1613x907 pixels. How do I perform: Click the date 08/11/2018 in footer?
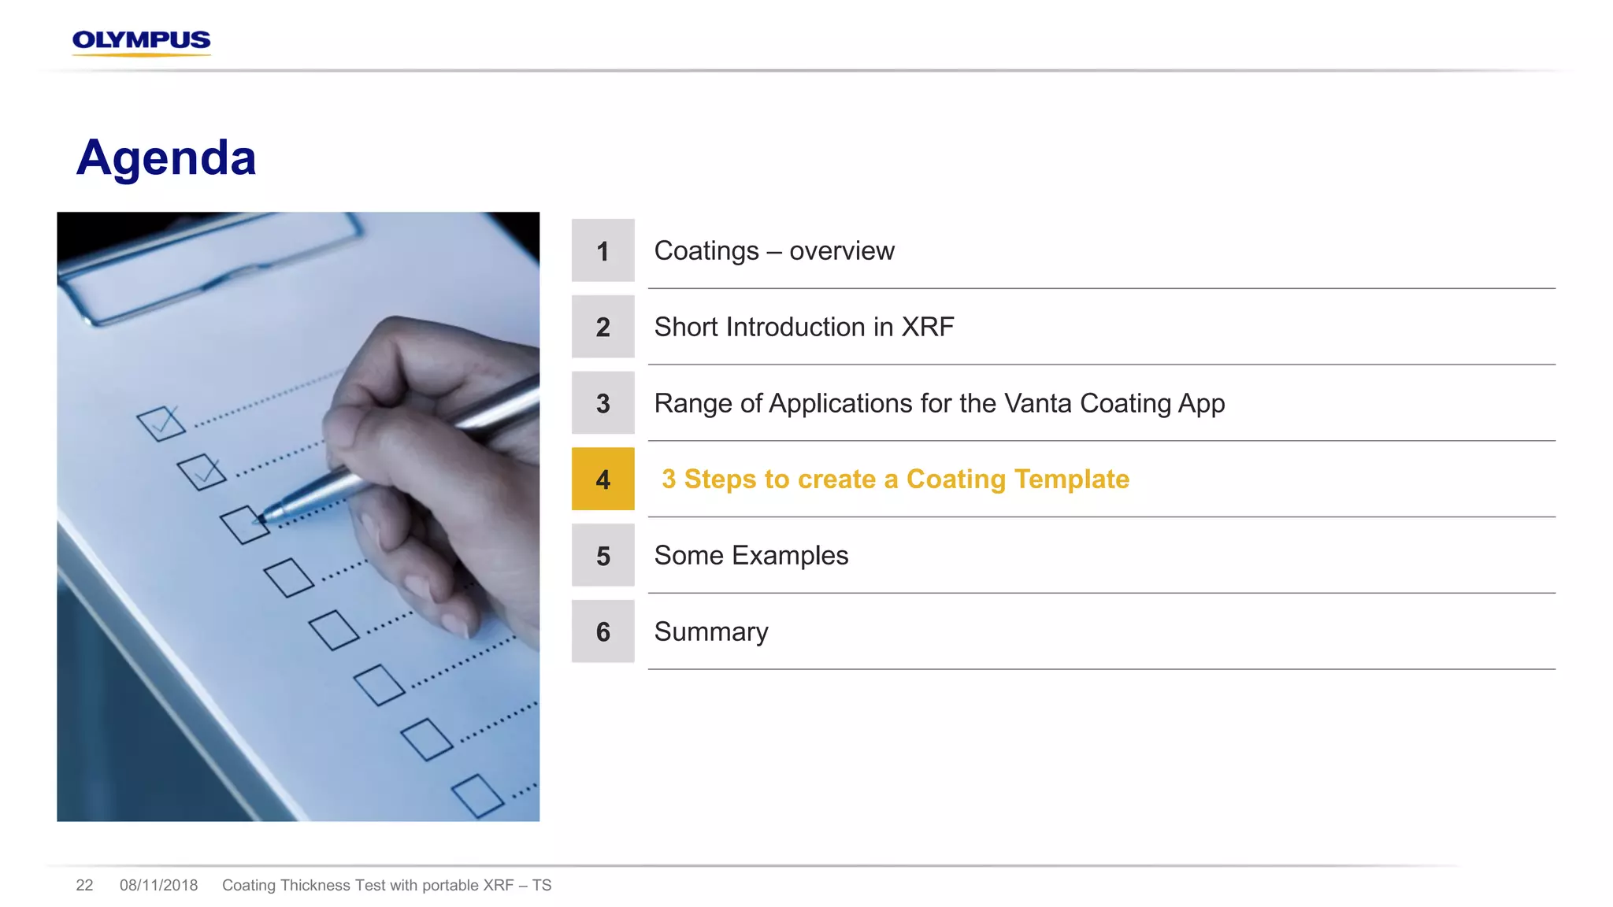(158, 885)
